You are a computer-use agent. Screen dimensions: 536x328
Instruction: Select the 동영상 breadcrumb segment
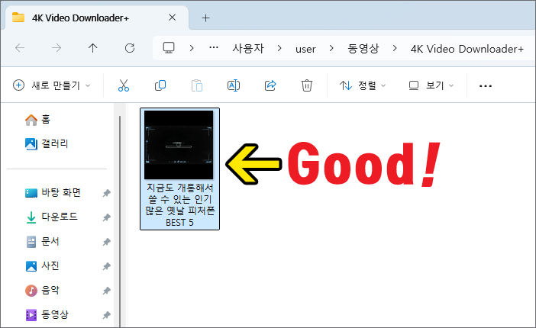tap(363, 48)
